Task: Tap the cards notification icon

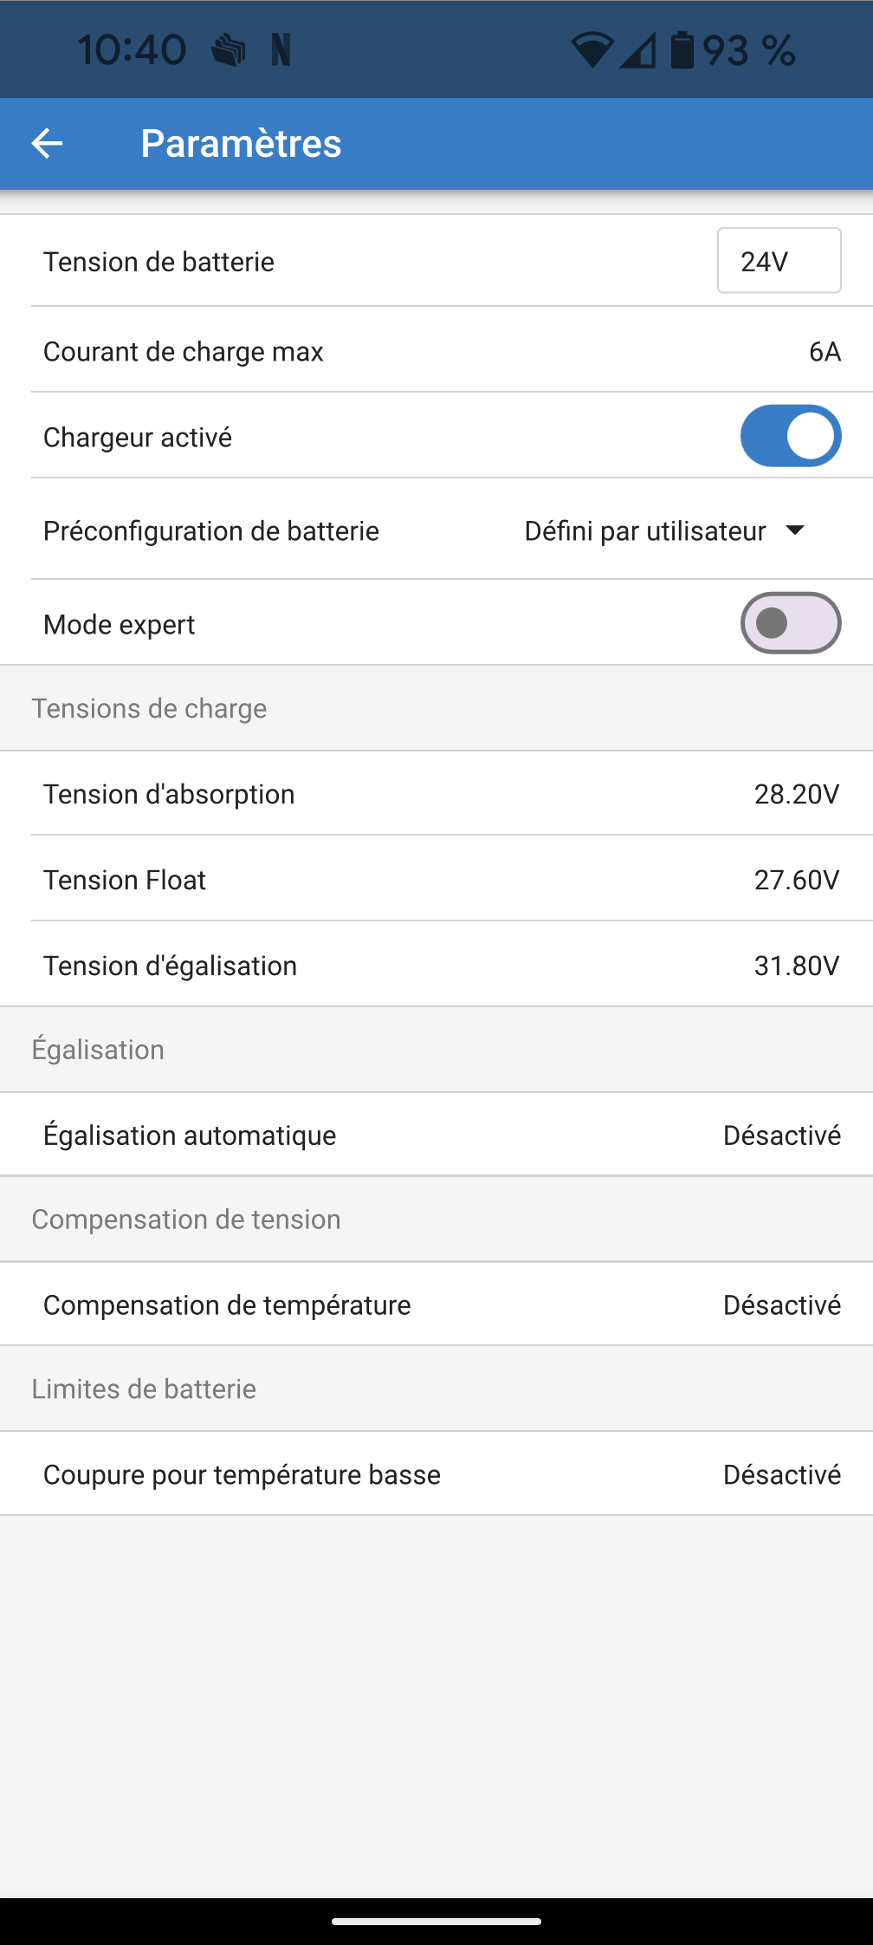Action: pos(229,50)
